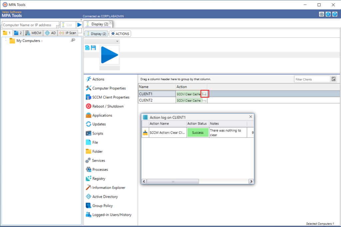This screenshot has height=227, width=341.
Task: Click the blue play arrow next to List
Action: 79,25
